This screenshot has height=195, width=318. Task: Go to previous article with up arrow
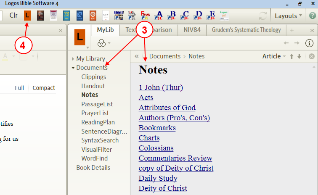(291, 56)
